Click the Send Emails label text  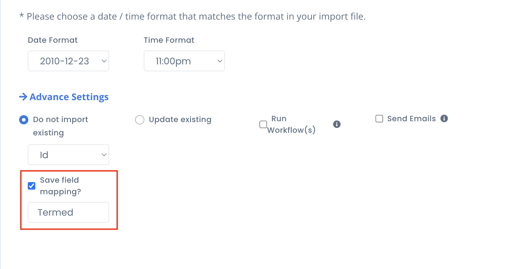point(411,119)
